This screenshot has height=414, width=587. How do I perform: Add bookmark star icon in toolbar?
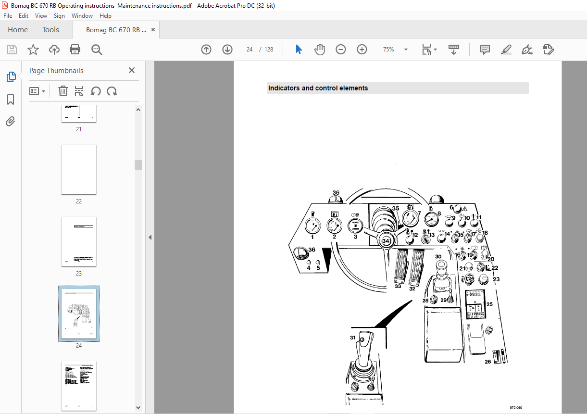[33, 50]
